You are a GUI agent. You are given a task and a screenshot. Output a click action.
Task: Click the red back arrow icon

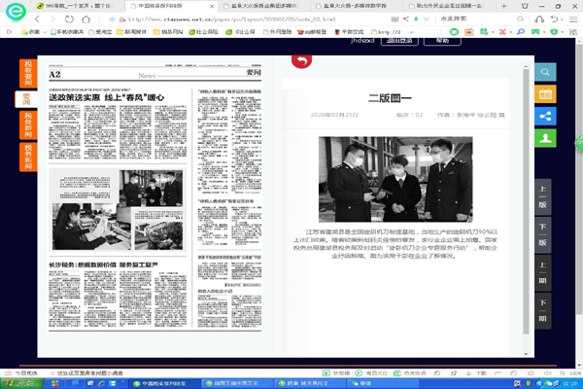coord(302,60)
